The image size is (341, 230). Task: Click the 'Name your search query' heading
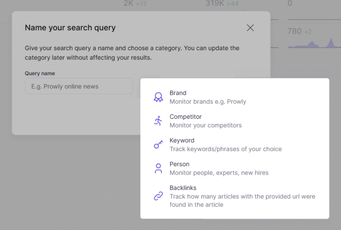pyautogui.click(x=70, y=28)
